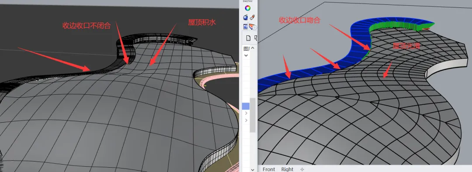The height and width of the screenshot is (172, 472).
Task: Collapse layer column header with up chevron
Action: pyautogui.click(x=253, y=48)
